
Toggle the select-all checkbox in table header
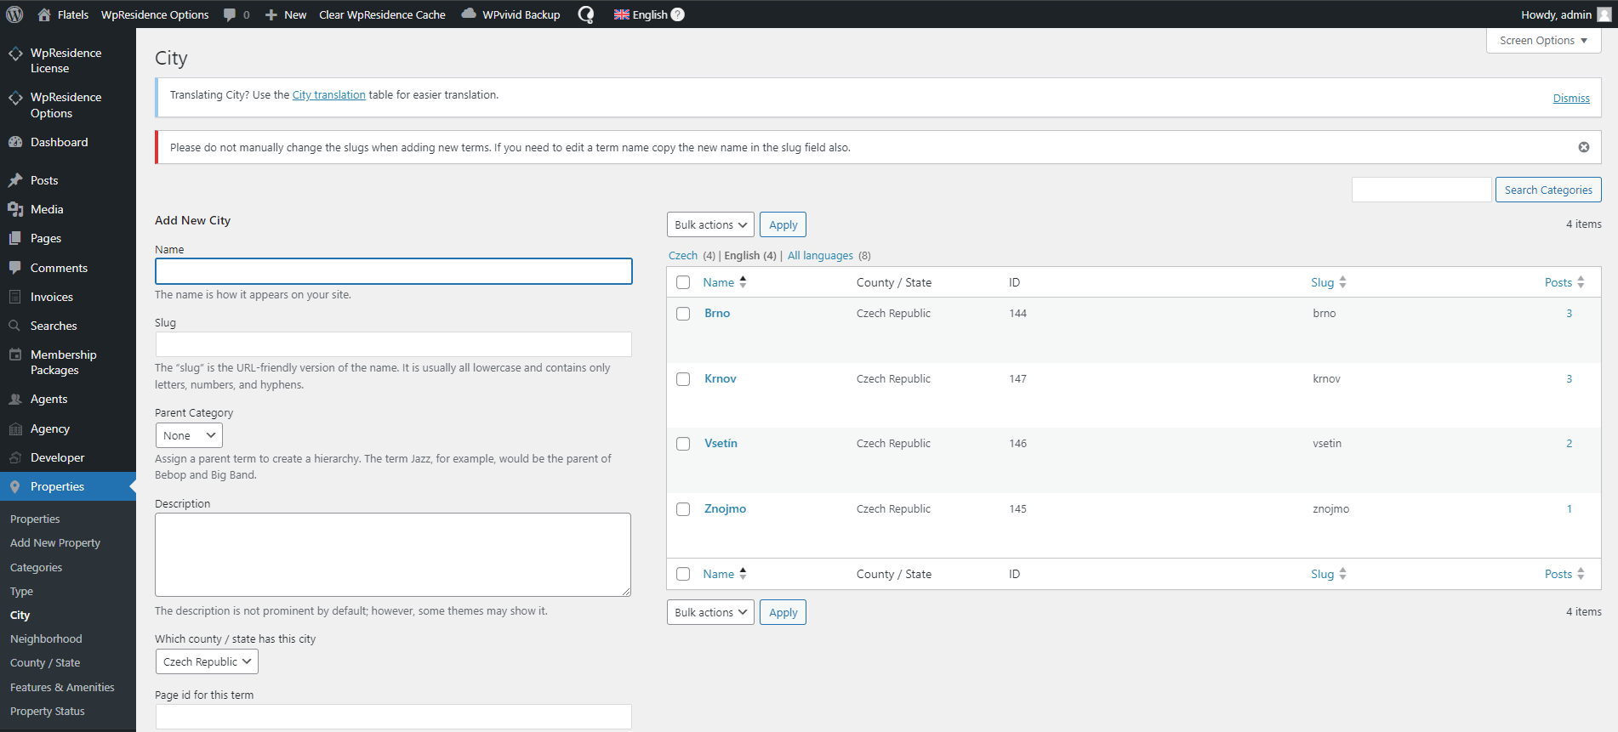(x=683, y=282)
